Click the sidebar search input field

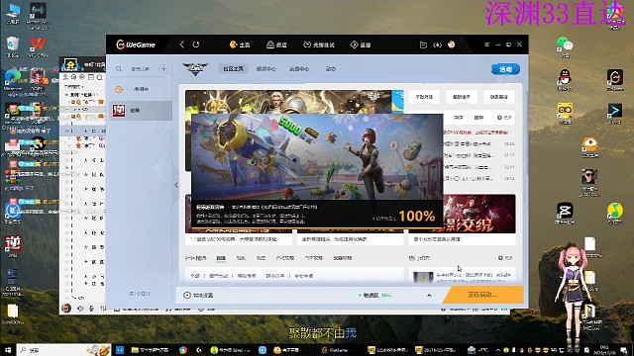click(140, 69)
